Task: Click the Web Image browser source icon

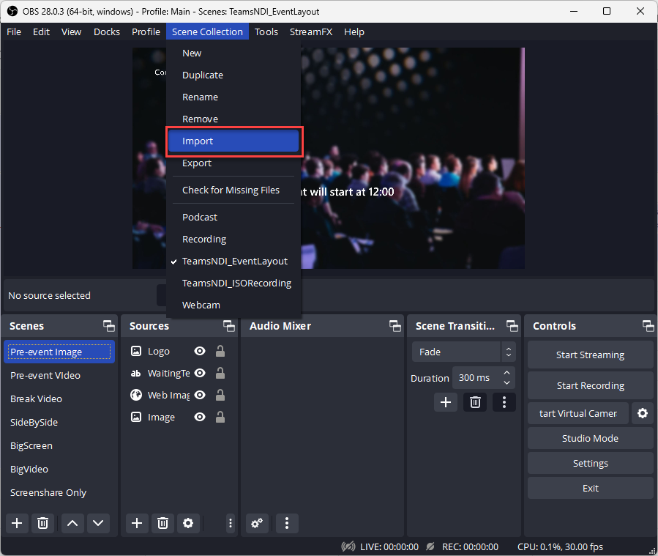Action: coord(136,395)
